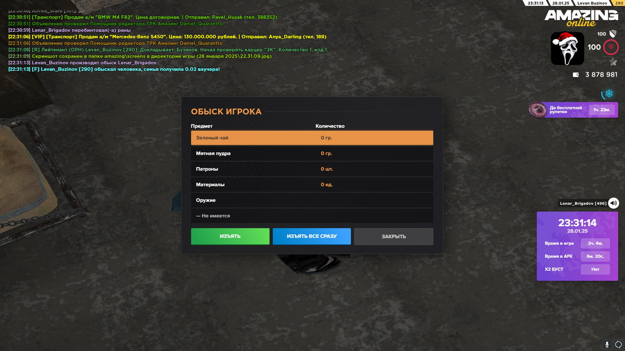This screenshot has width=625, height=351.
Task: Click the grey star icon below health
Action: coord(613,62)
